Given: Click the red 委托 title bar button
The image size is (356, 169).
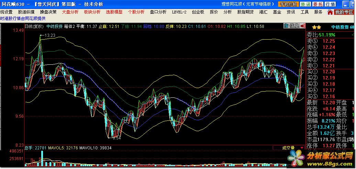Looking at the screenshot, I should click(x=318, y=4).
